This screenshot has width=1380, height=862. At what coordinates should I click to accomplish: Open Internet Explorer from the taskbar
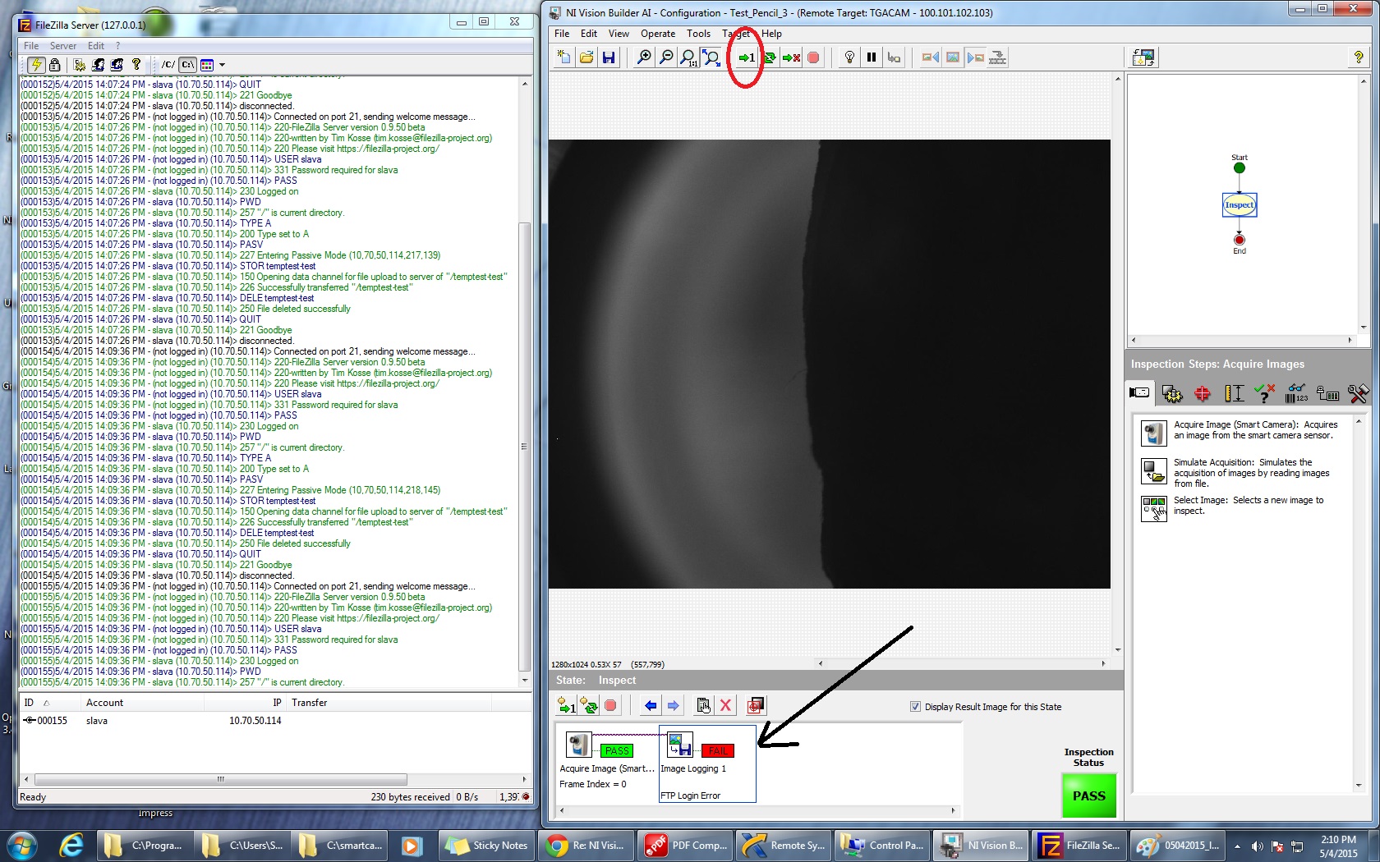[71, 845]
